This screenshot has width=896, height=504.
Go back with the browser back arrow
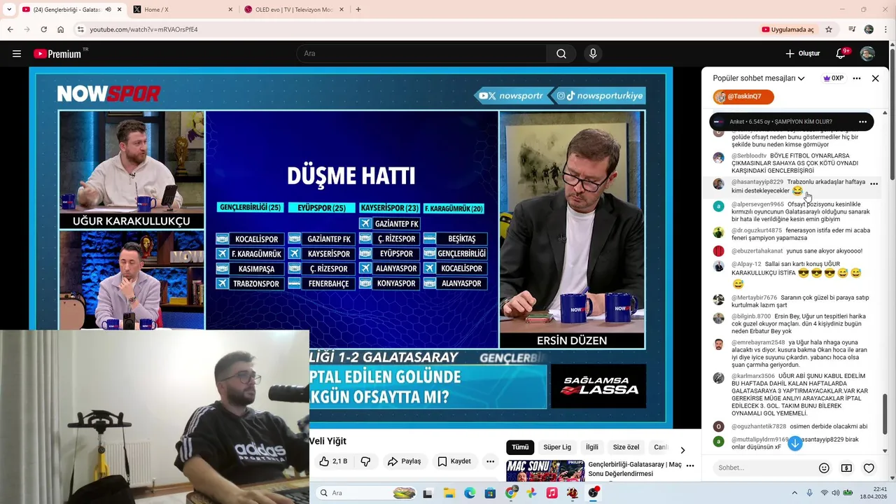(x=10, y=29)
